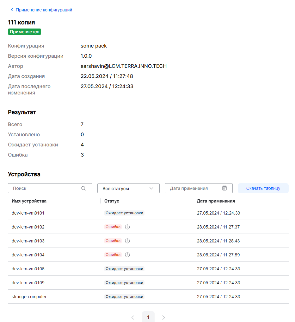Open the Дата применения date picker
The width and height of the screenshot is (295, 322).
pos(193,188)
